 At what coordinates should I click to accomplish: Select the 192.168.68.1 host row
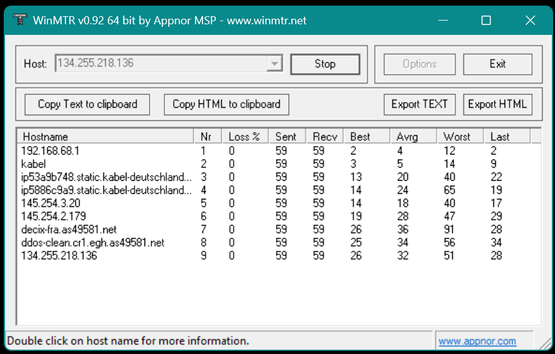[x=50, y=151]
